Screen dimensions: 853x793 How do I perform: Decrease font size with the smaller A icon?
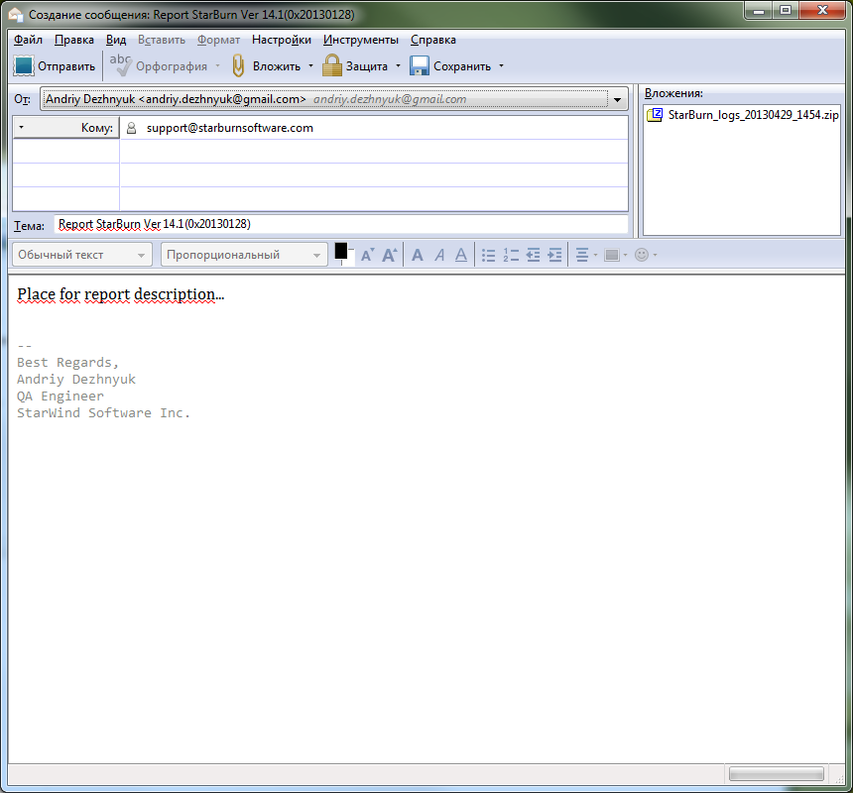367,255
